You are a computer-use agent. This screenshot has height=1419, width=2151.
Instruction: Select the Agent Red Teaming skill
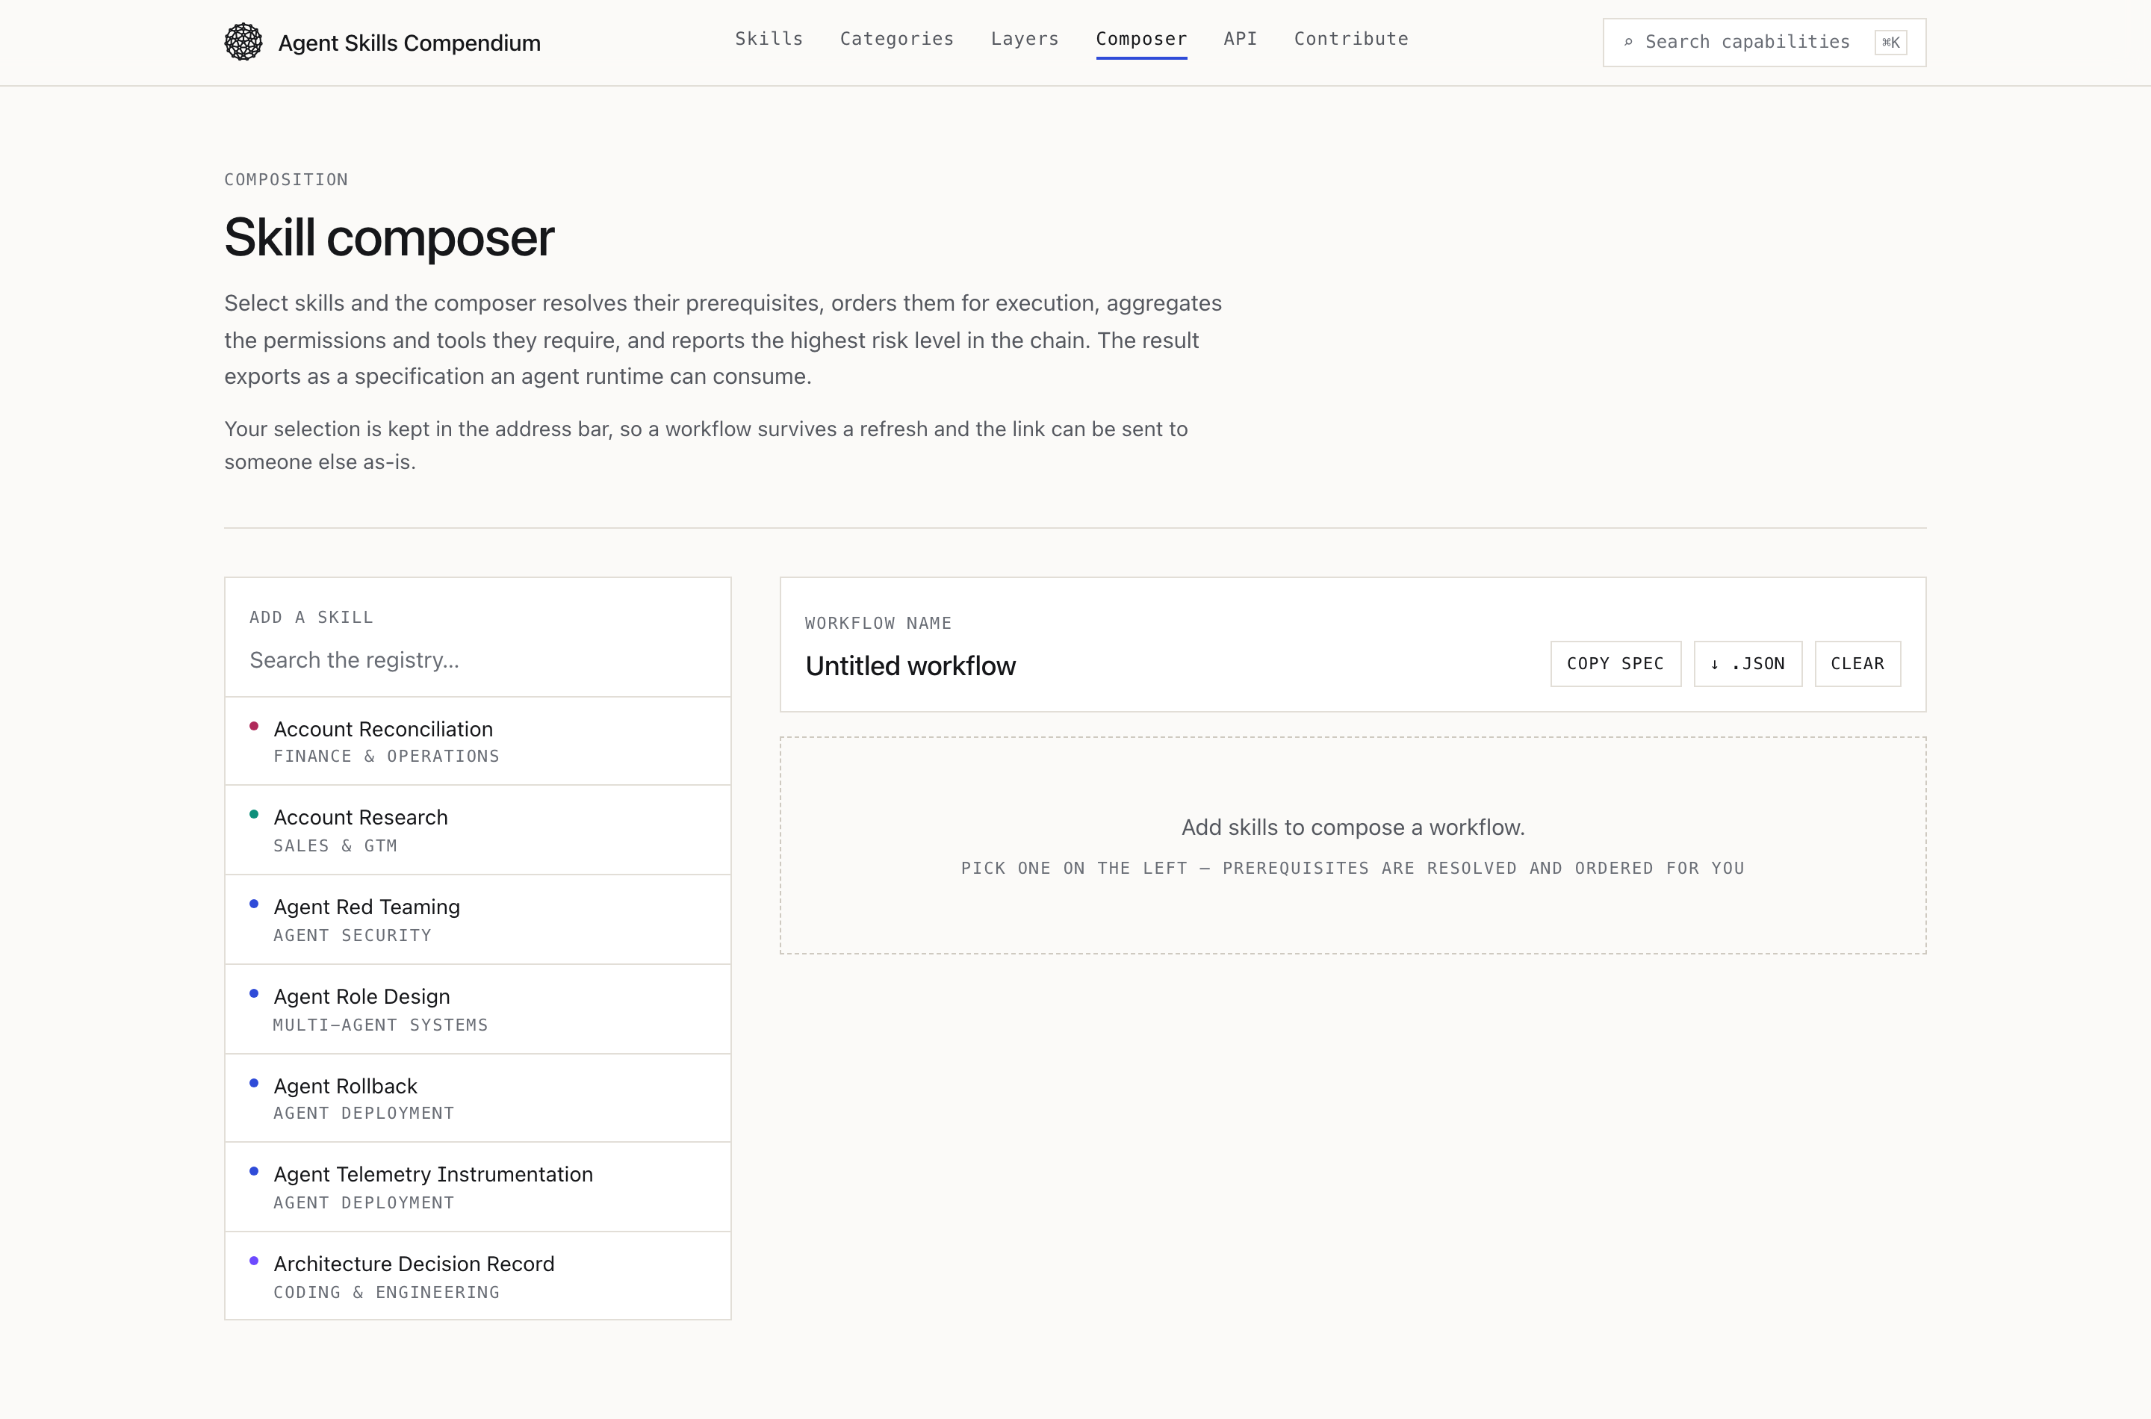pyautogui.click(x=477, y=919)
